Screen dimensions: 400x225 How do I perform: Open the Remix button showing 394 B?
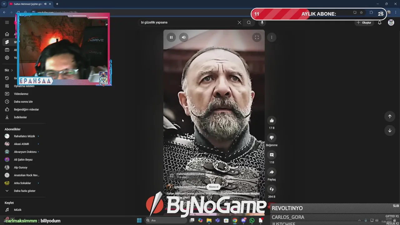point(272,189)
